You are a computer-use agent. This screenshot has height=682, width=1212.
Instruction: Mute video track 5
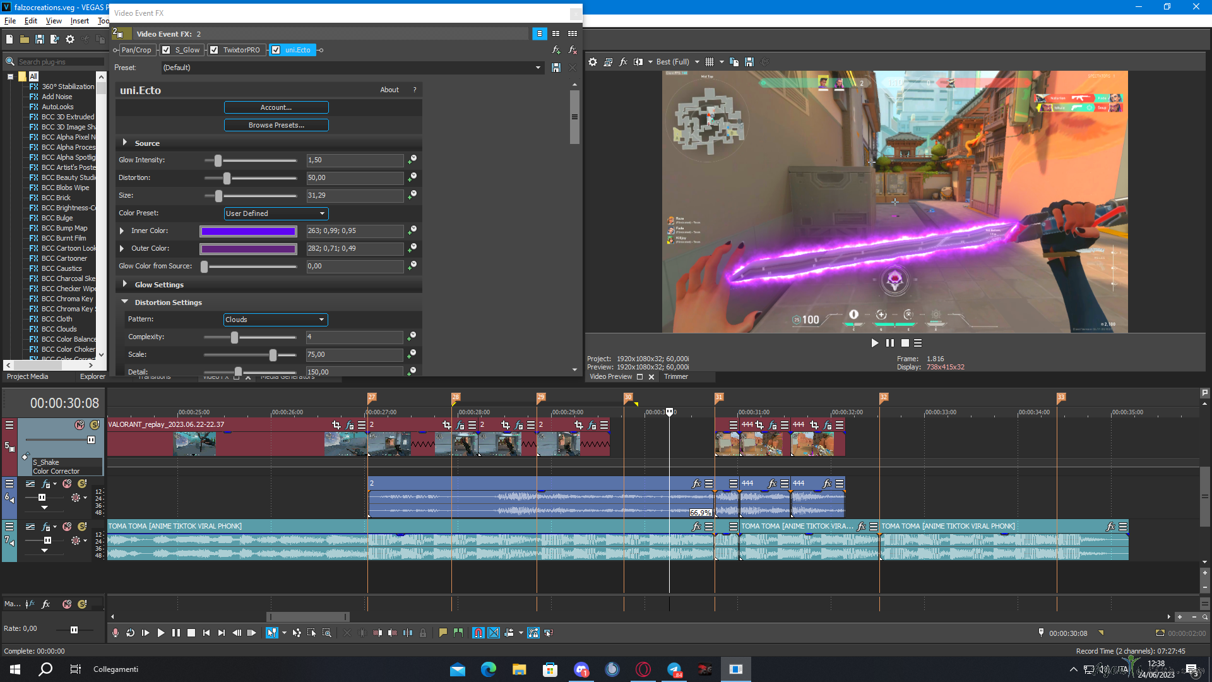point(80,425)
